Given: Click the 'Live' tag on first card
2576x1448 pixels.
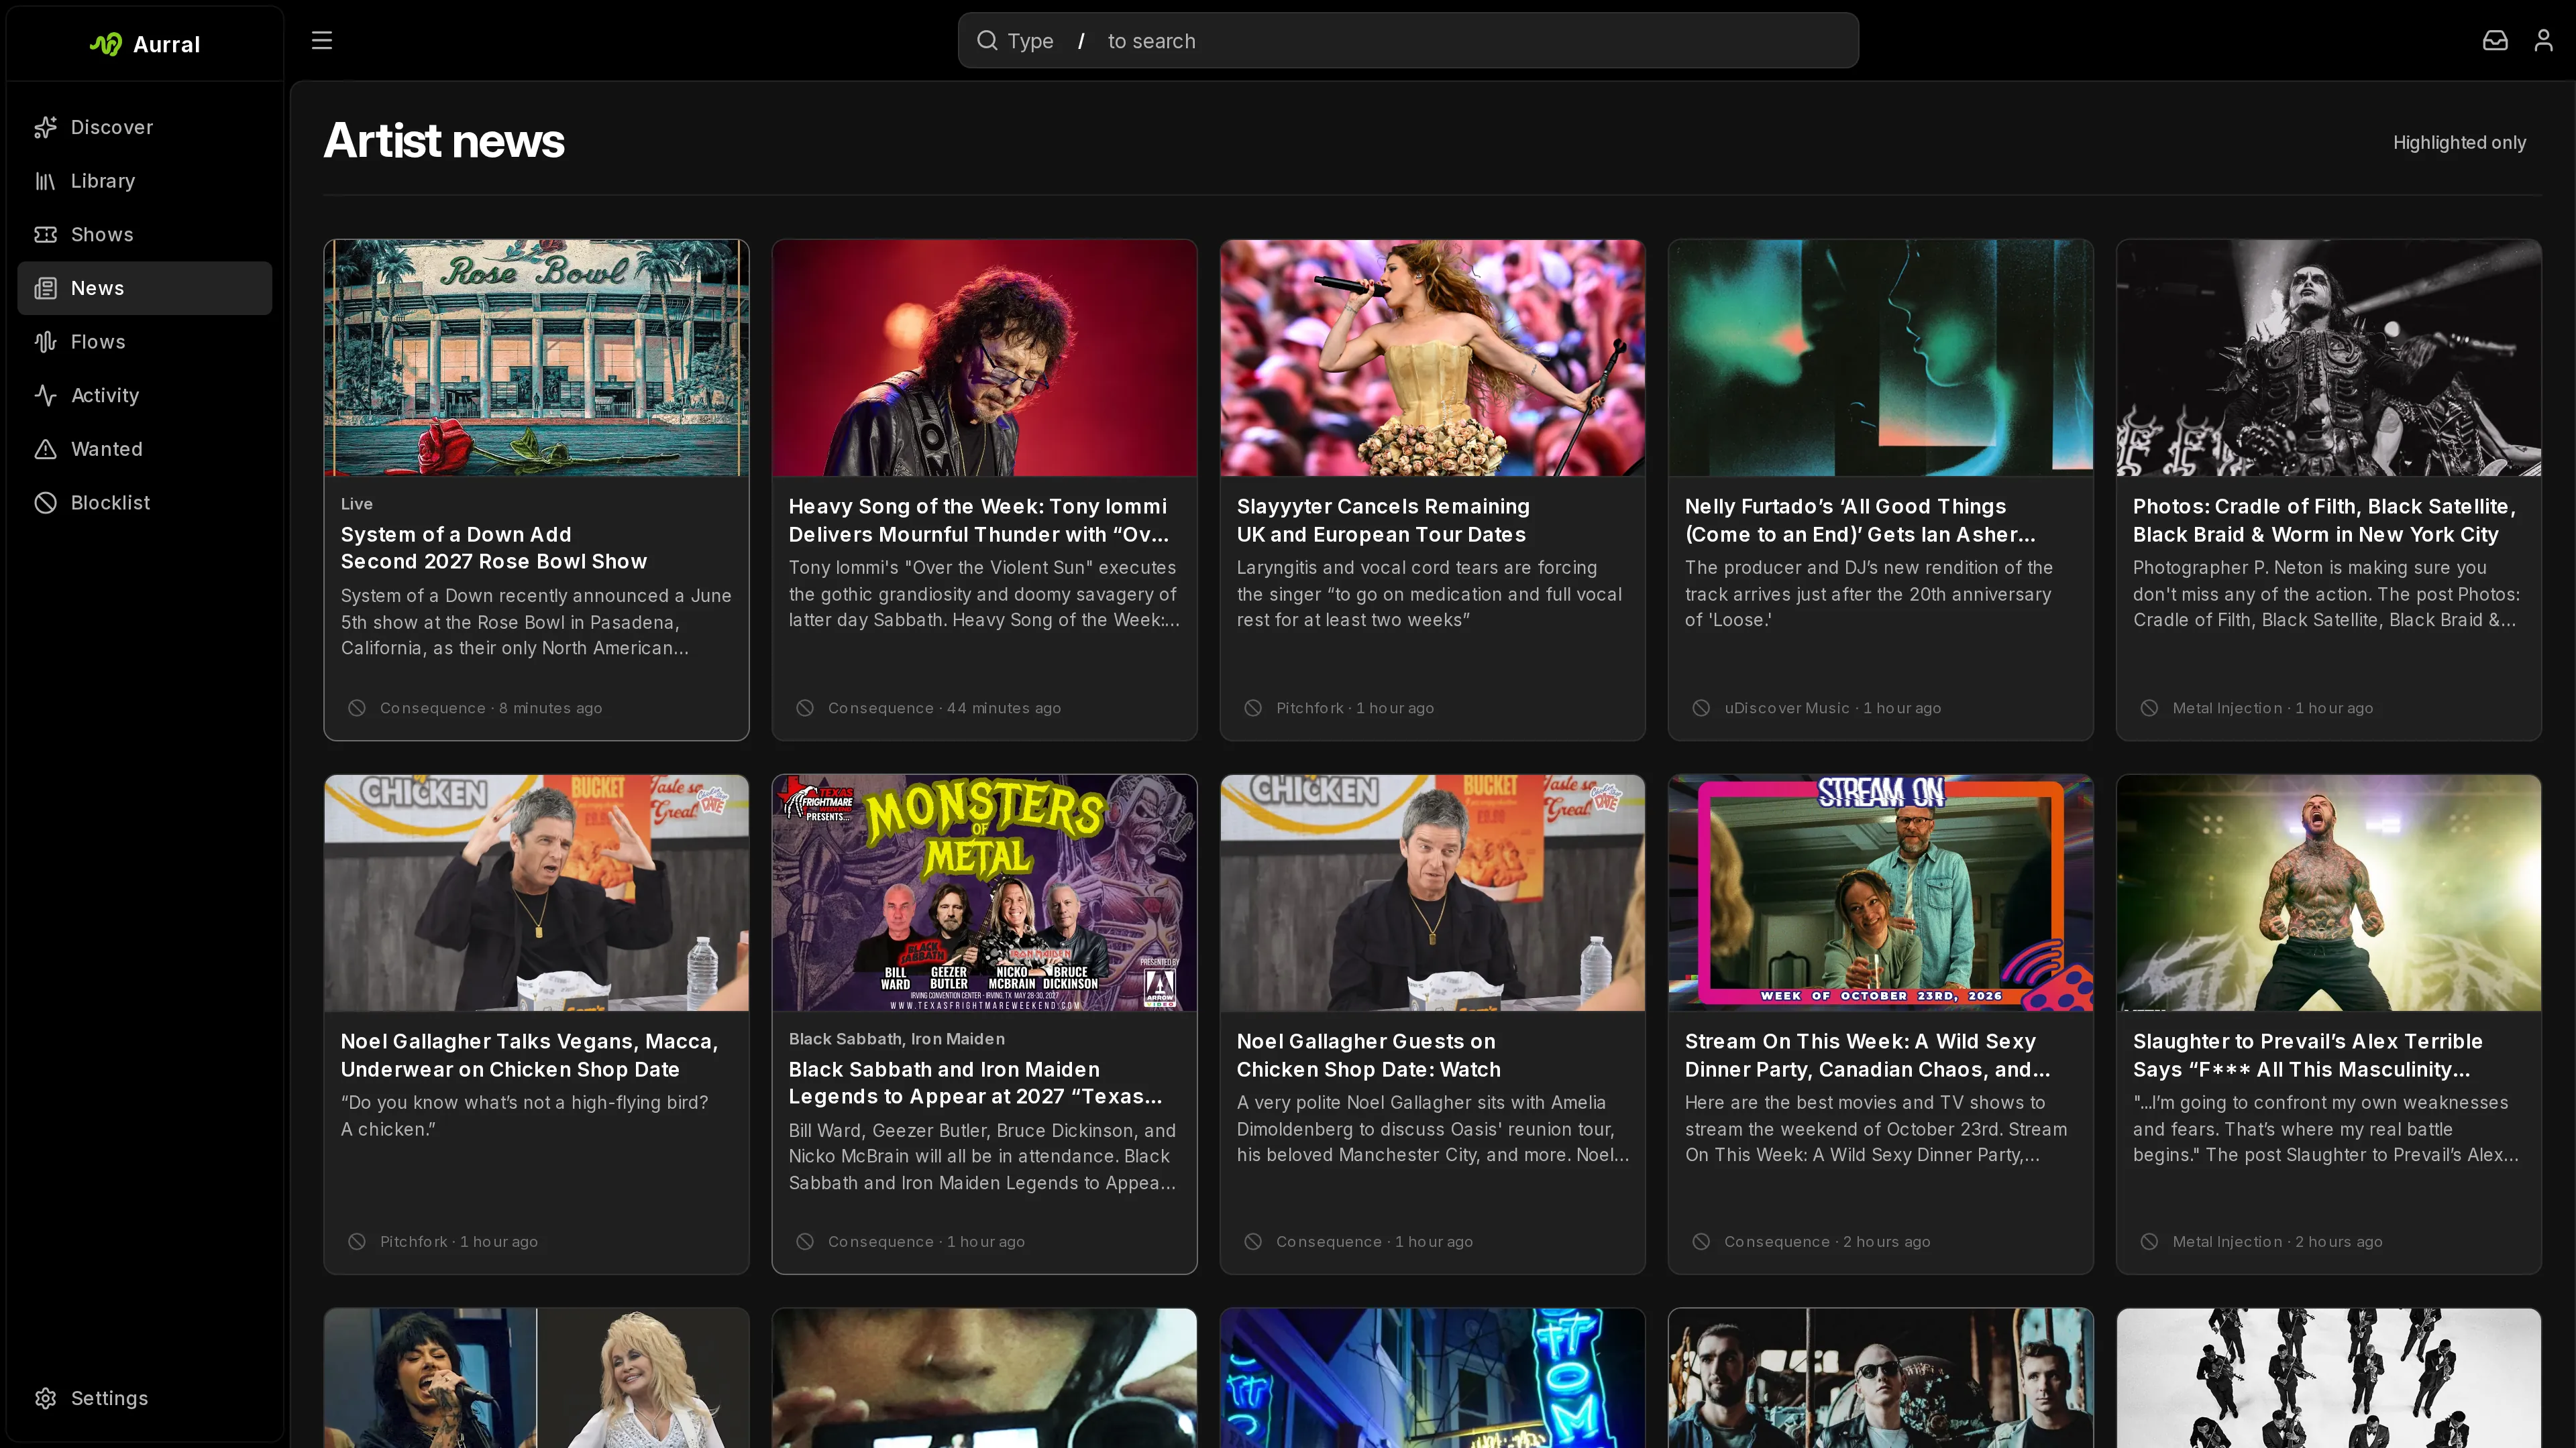Looking at the screenshot, I should pyautogui.click(x=357, y=503).
